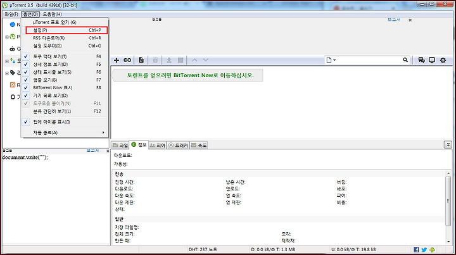Click 보고서 link in left ad panel
Screen dimensions: 456x255
[x=92, y=151]
